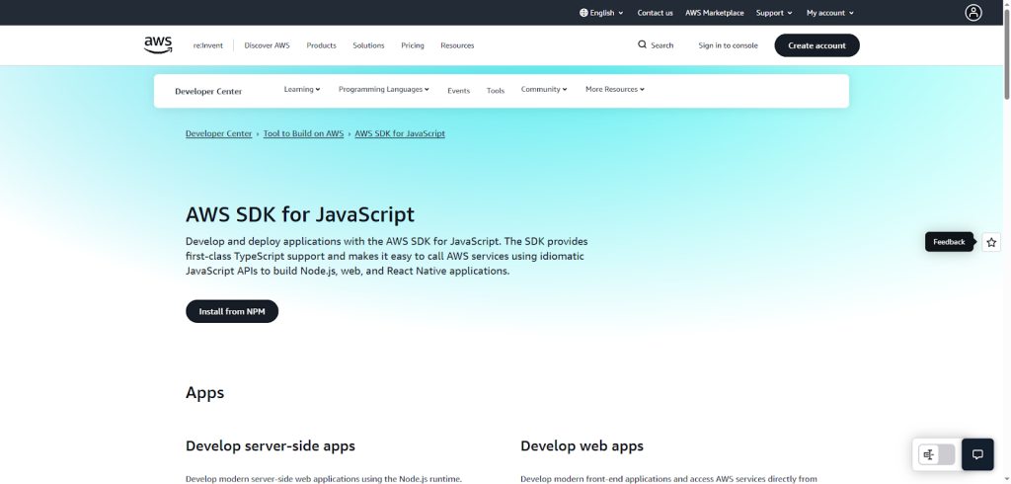1011x484 pixels.
Task: Open the Community dropdown
Action: pyautogui.click(x=543, y=90)
